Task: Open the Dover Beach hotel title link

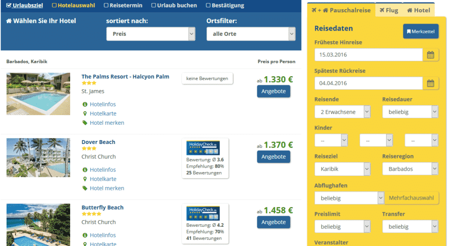Action: point(98,142)
